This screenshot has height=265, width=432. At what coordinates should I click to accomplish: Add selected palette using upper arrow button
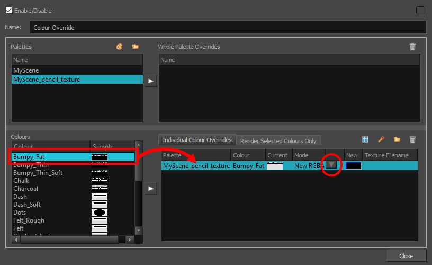point(151,82)
